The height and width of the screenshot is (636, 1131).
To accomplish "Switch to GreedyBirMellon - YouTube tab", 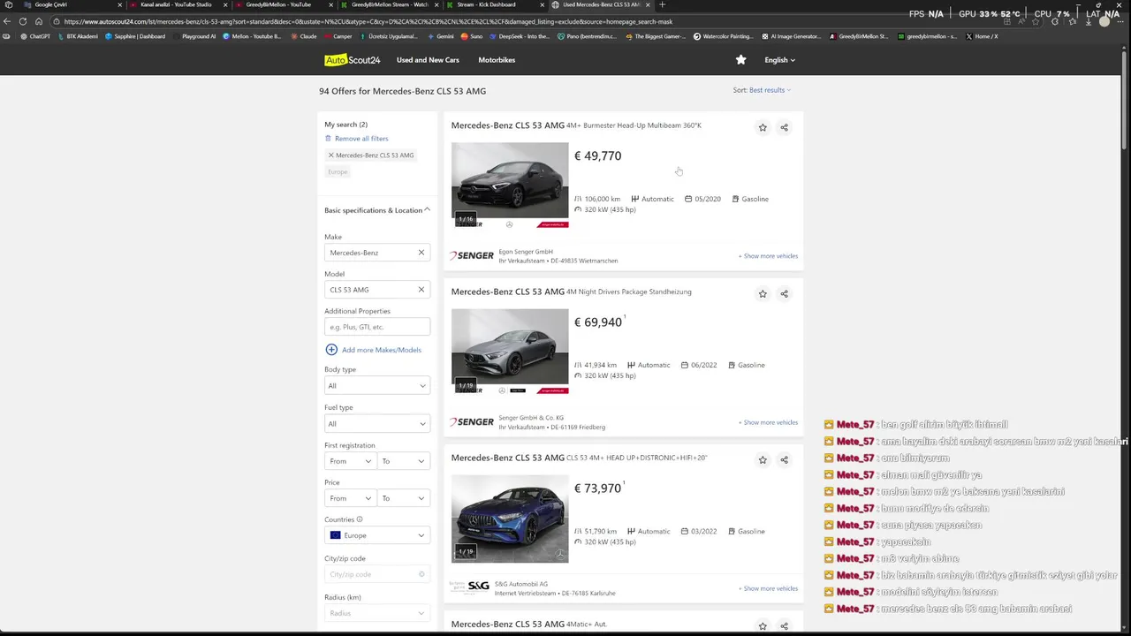I will pyautogui.click(x=285, y=4).
